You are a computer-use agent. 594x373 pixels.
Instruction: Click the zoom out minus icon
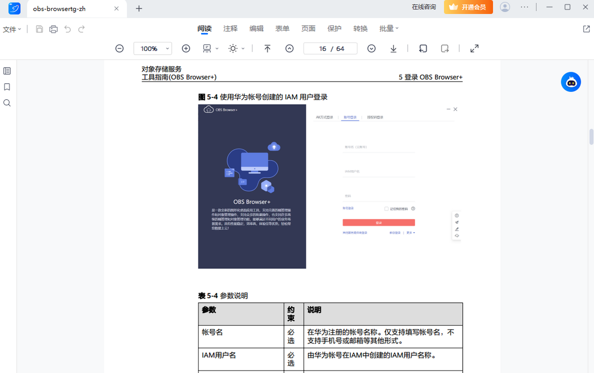tap(119, 48)
